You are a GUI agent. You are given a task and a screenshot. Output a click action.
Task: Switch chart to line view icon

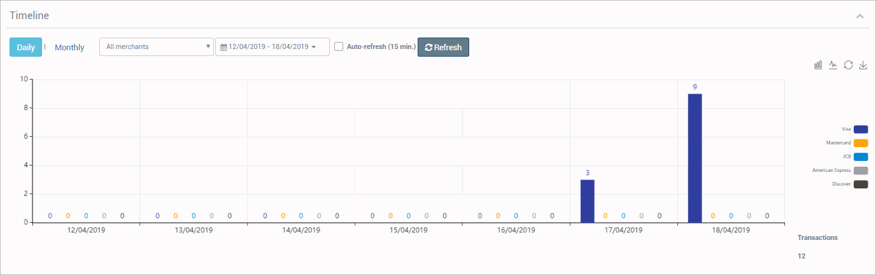coord(833,65)
